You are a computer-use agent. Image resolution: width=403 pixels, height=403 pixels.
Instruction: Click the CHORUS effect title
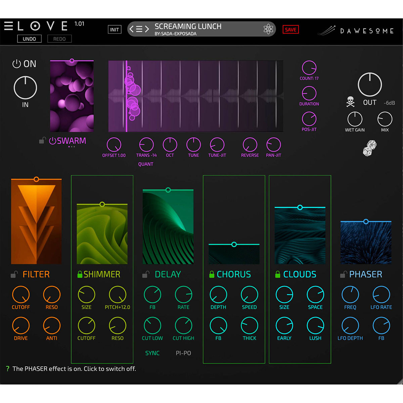click(x=234, y=274)
